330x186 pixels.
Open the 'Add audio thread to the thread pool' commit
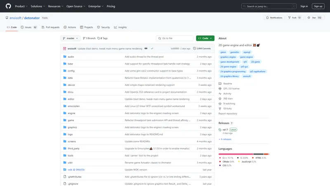(x=144, y=57)
